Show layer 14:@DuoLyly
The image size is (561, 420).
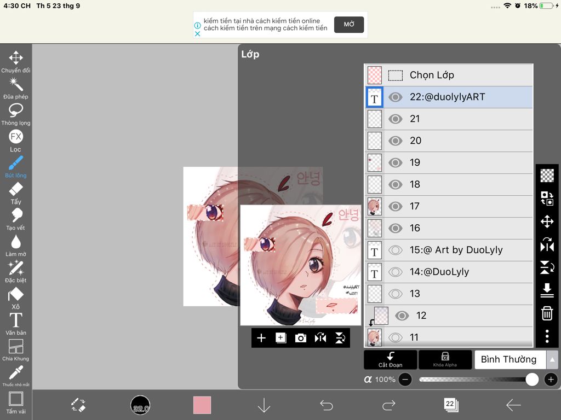pos(396,272)
